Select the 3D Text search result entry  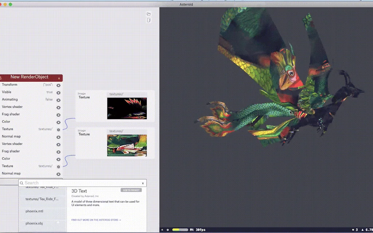pos(79,191)
